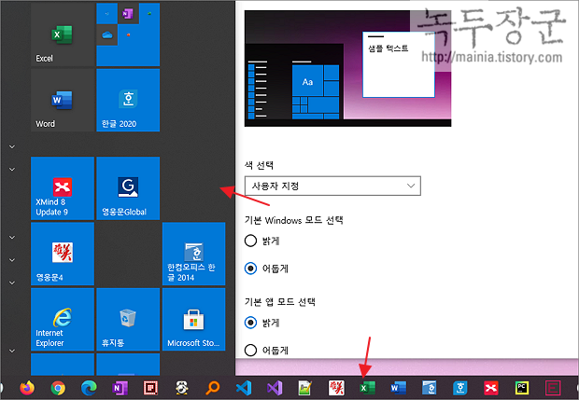Click the 영웅문 red-character icon on taskbar
This screenshot has height=400, width=579.
pos(336,388)
